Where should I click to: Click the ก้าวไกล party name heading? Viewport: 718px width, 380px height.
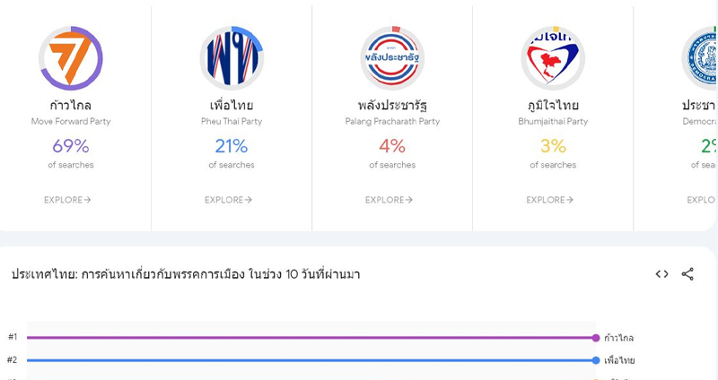[71, 105]
